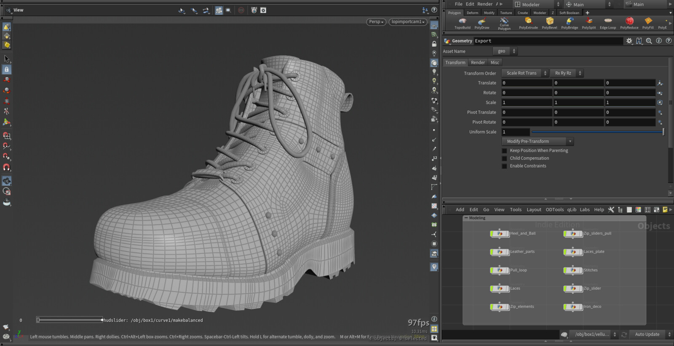Switch to the Texture shelf tab
674x346 pixels.
506,13
